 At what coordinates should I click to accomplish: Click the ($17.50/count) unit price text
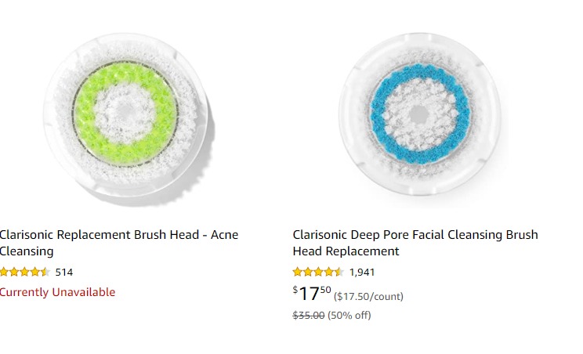tap(368, 296)
